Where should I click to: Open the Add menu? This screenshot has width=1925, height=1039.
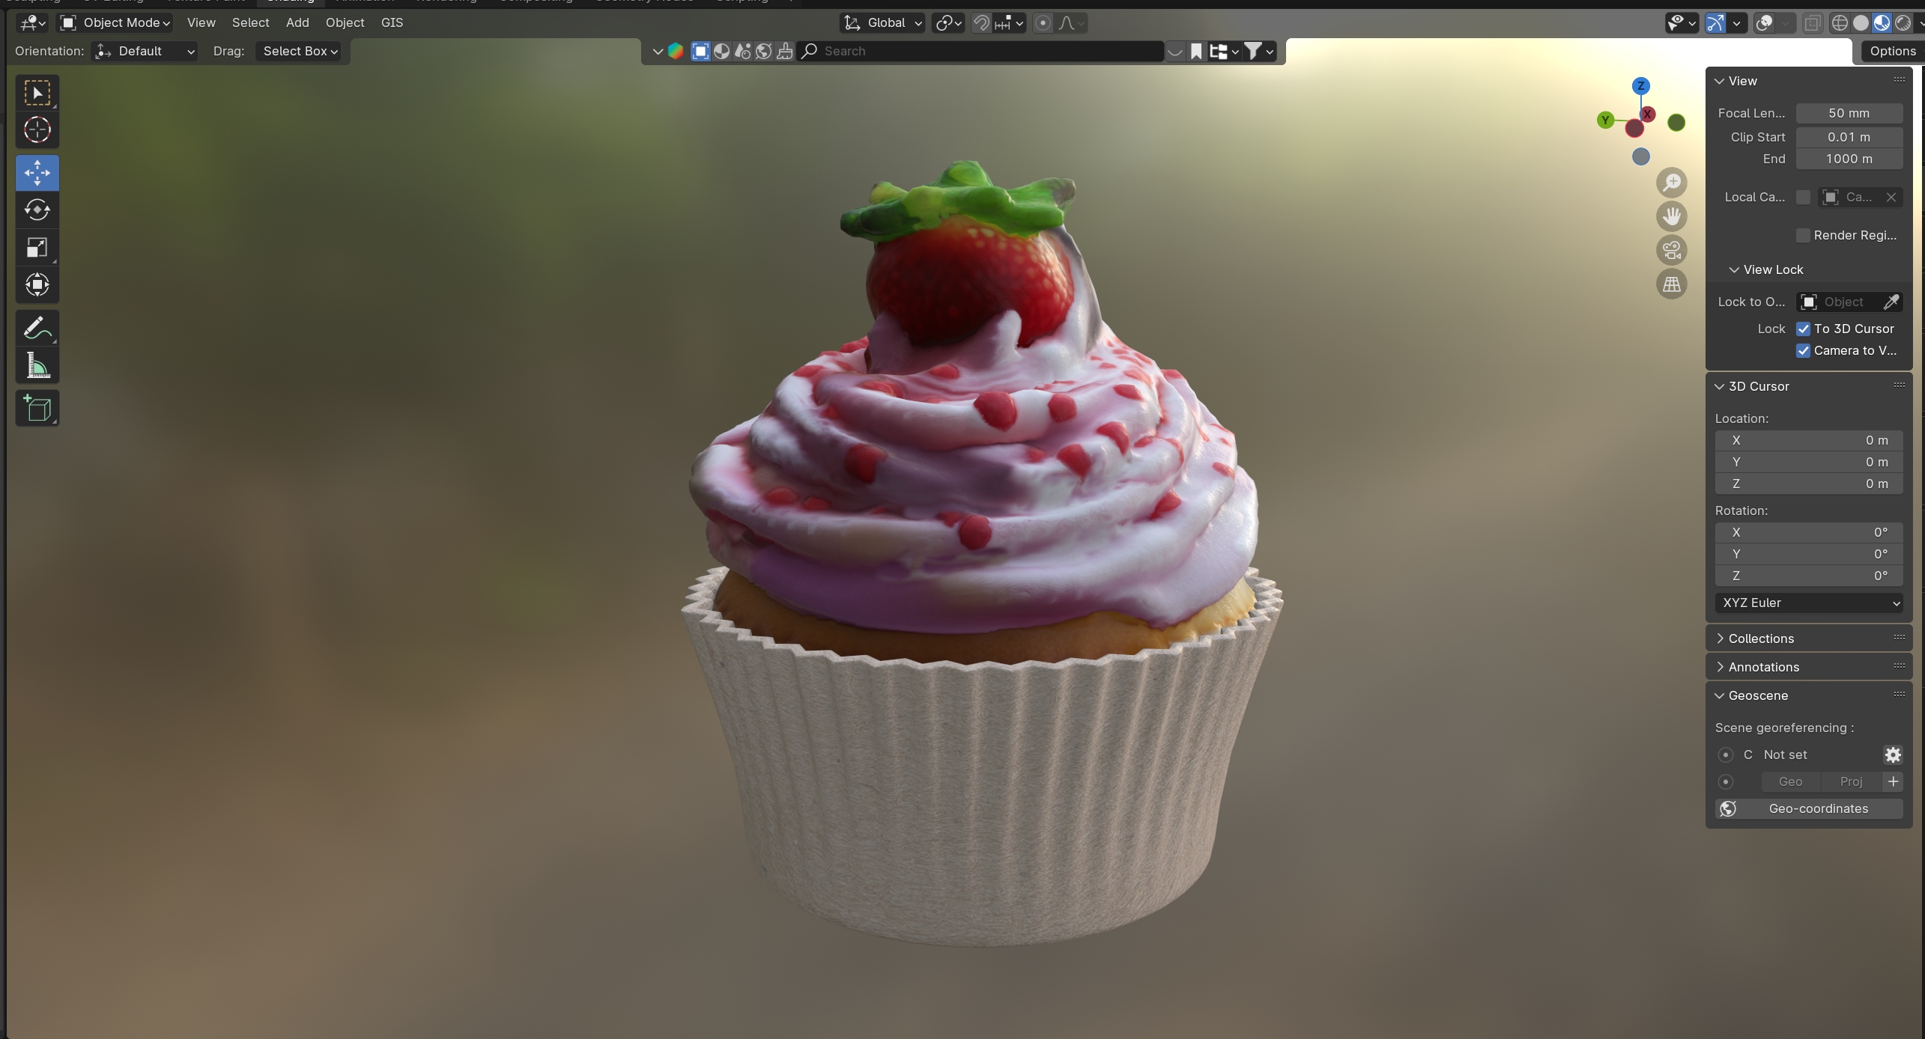297,23
